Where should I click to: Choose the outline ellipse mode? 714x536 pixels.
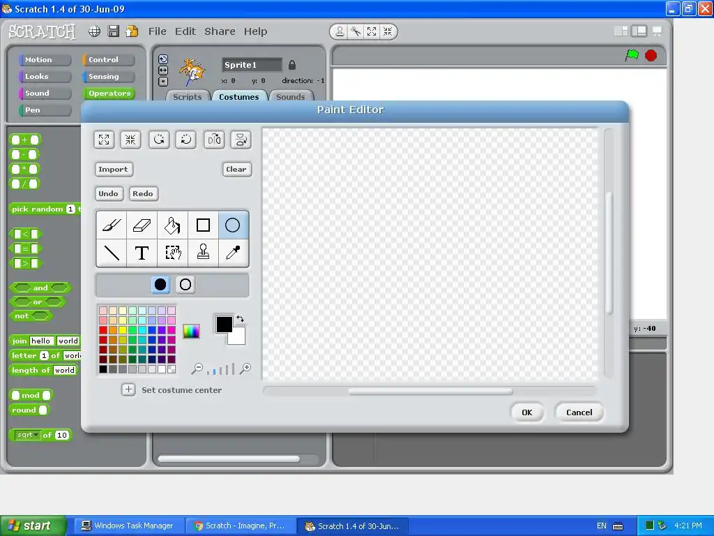[185, 285]
